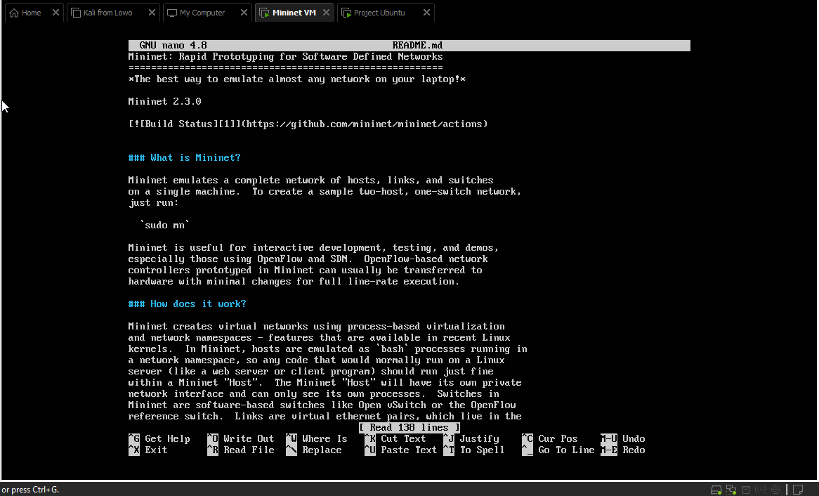Click the running Mininet VM tab icon
This screenshot has width=819, height=496.
coord(264,13)
